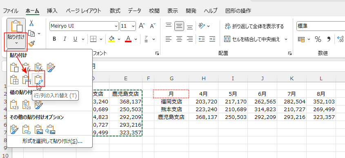The height and width of the screenshot is (158, 345).
Task: Expand the borders dropdown arrow
Action: (101, 39)
